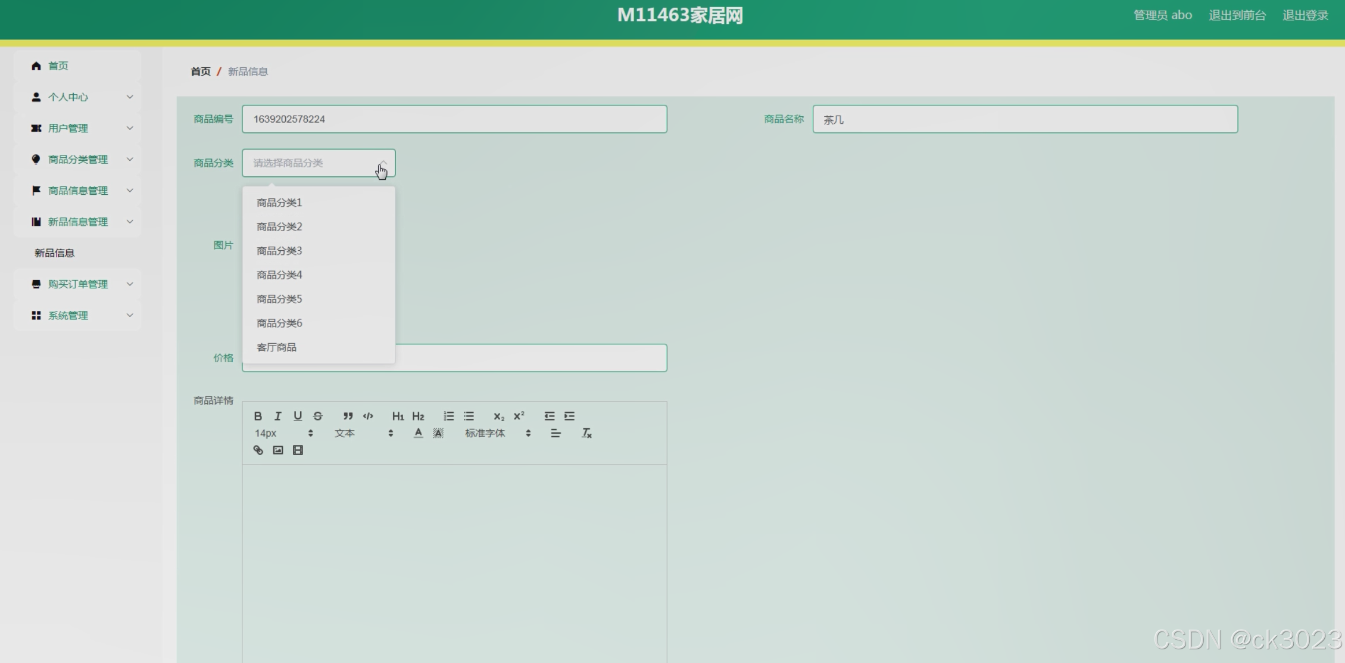Open the 标准字体 font family dropdown

point(497,433)
